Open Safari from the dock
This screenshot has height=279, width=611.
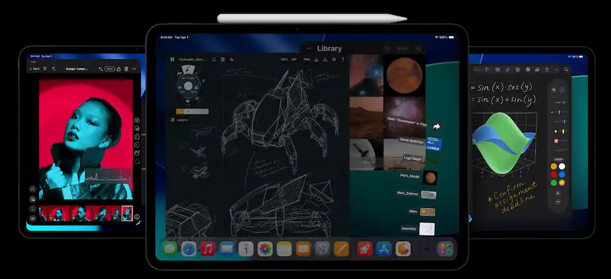[x=188, y=248]
